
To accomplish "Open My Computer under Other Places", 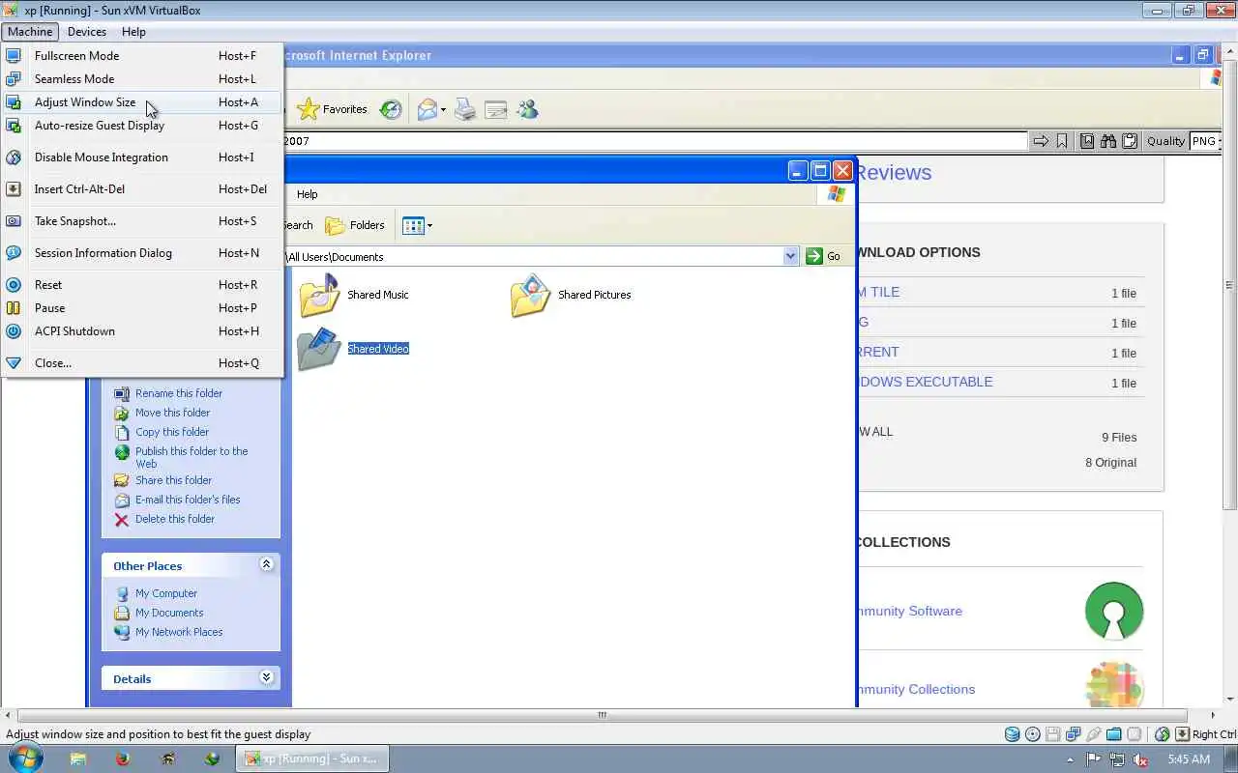I will pyautogui.click(x=166, y=593).
